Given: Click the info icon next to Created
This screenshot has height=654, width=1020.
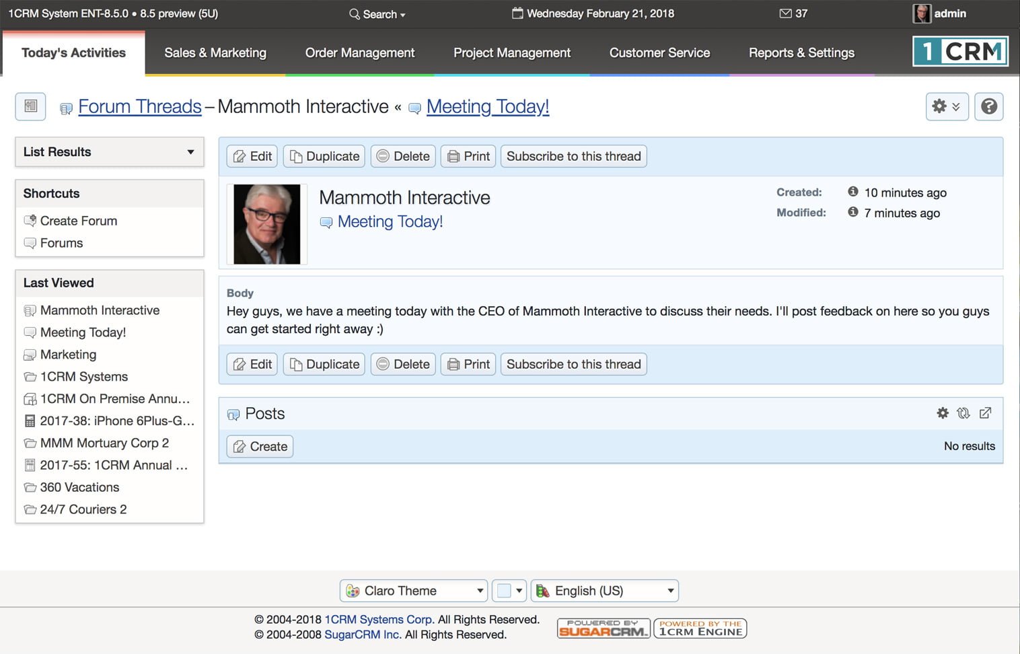Looking at the screenshot, I should [852, 192].
